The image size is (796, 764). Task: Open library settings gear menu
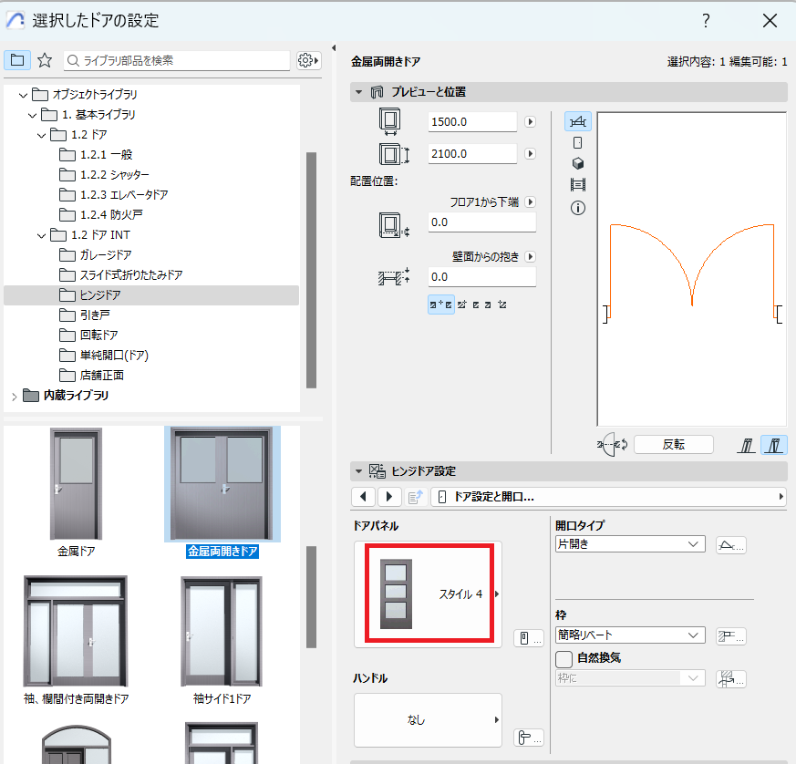(308, 60)
